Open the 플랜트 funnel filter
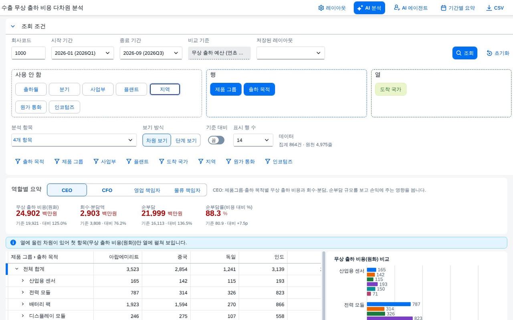This screenshot has height=320, width=513. tap(137, 162)
